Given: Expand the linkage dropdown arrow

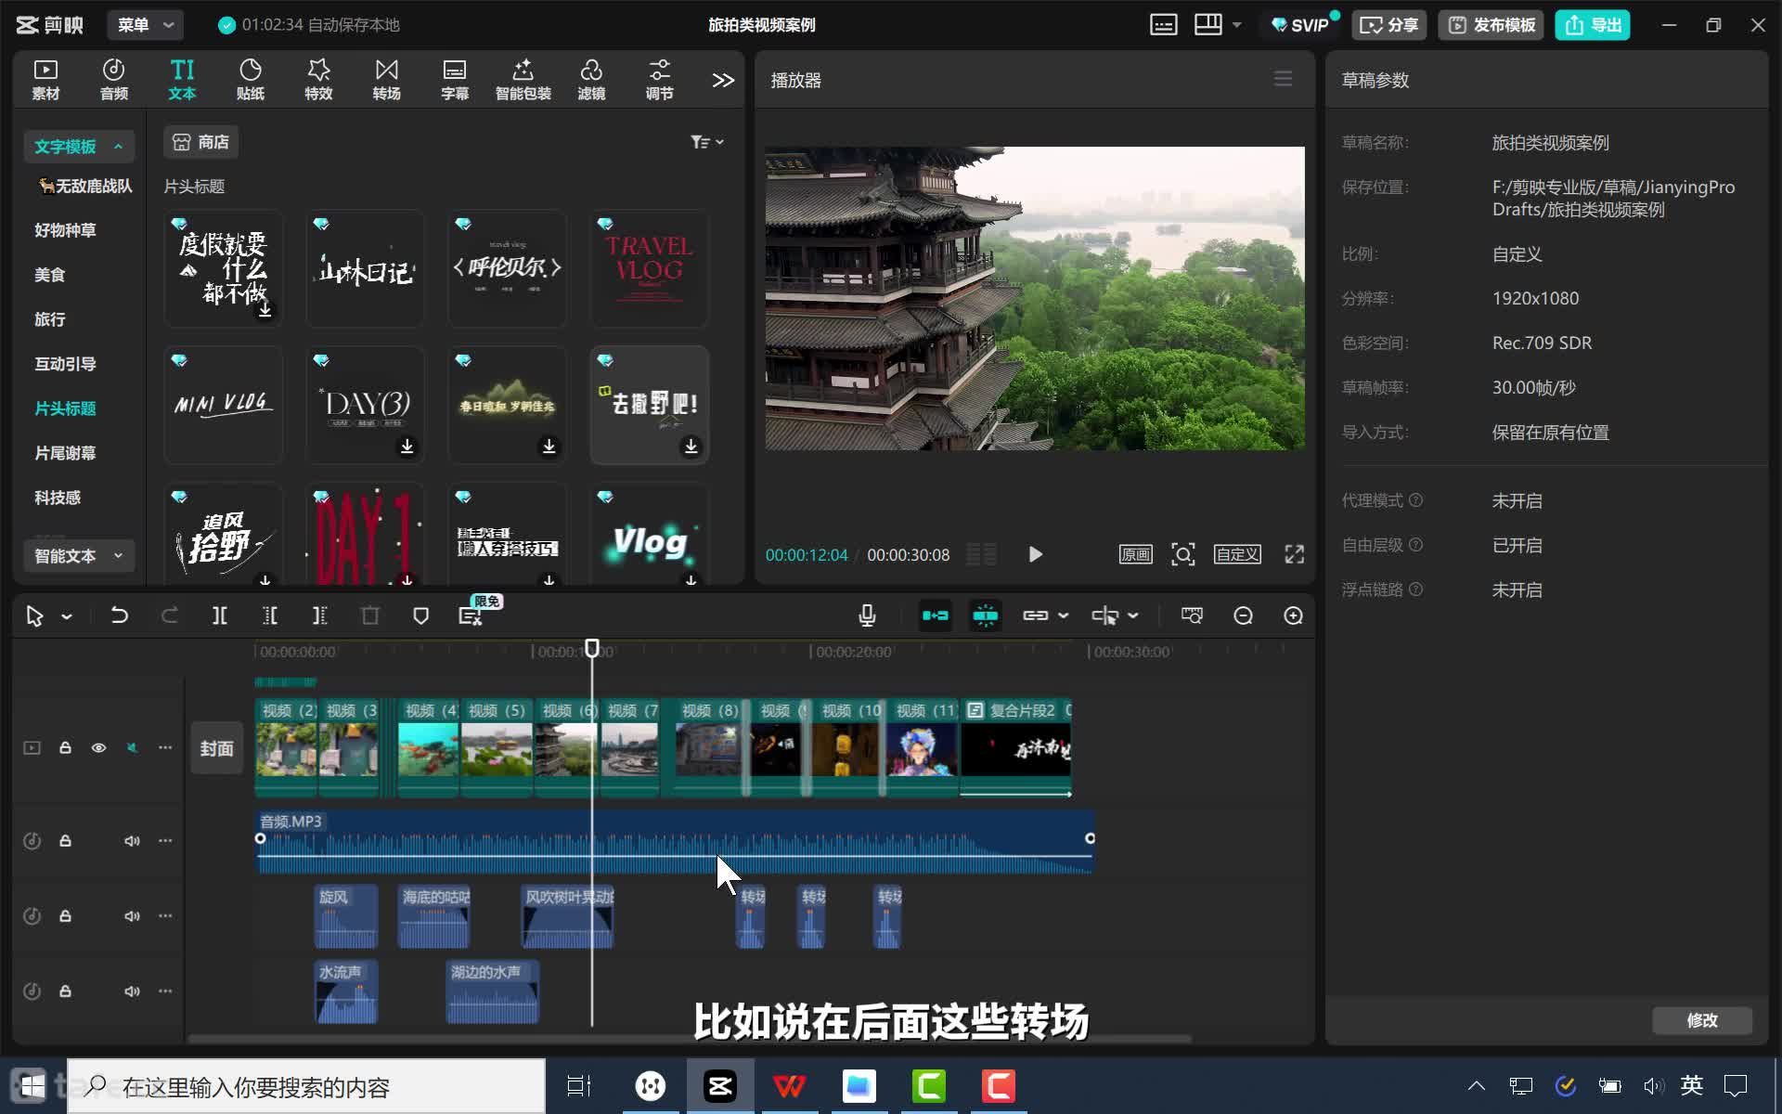Looking at the screenshot, I should click(1064, 616).
